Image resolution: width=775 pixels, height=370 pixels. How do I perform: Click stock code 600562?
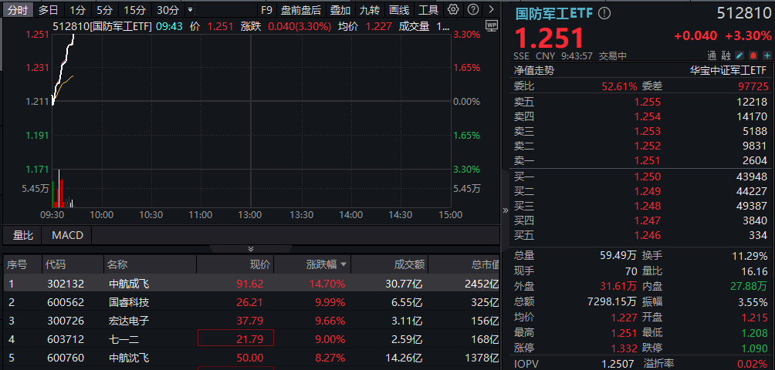66,302
